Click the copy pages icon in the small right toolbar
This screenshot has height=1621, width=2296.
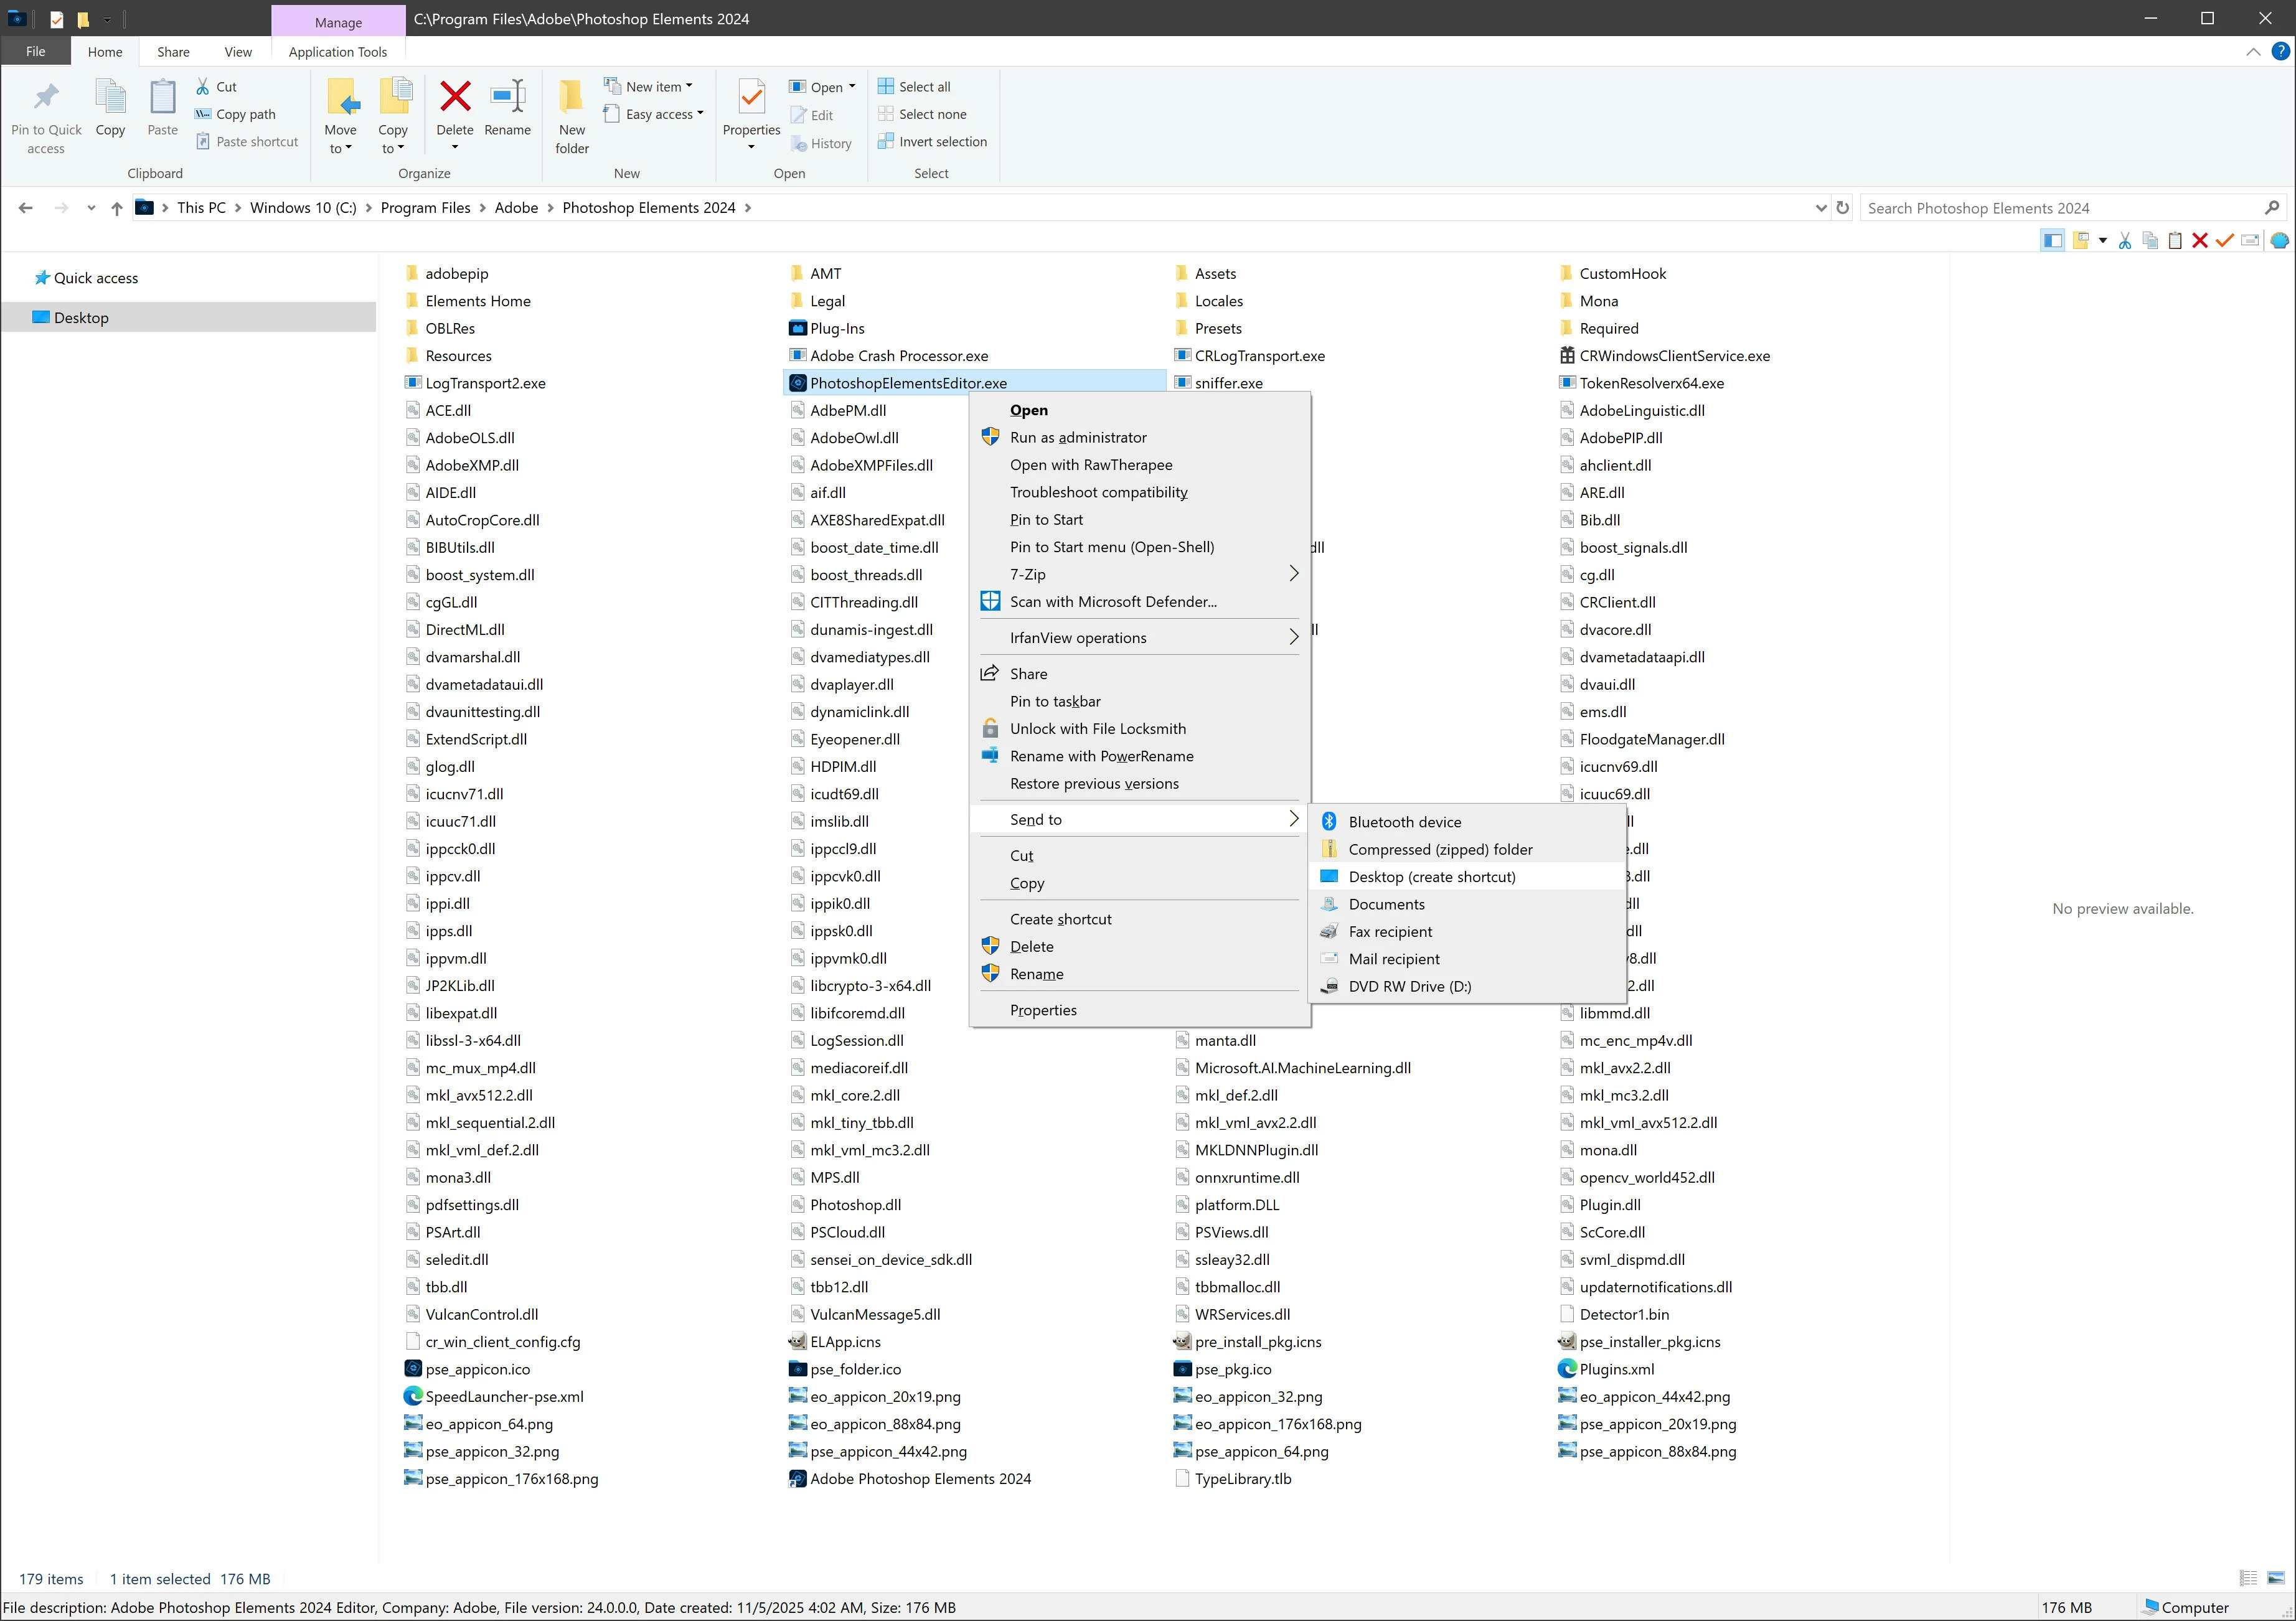2150,241
